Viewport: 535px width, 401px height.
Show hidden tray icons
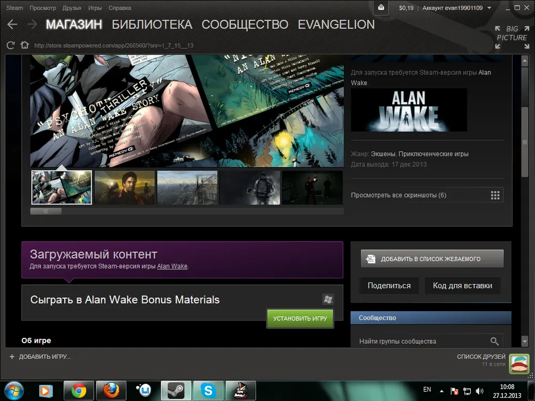[x=441, y=391]
